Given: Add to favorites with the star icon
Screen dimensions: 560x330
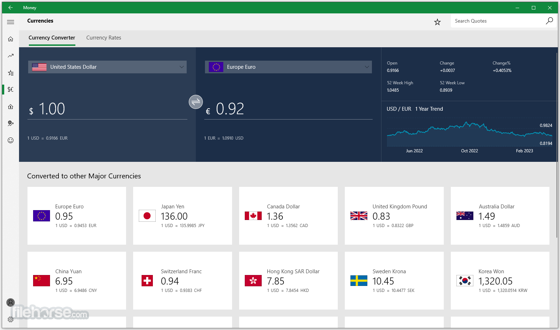Looking at the screenshot, I should (437, 22).
